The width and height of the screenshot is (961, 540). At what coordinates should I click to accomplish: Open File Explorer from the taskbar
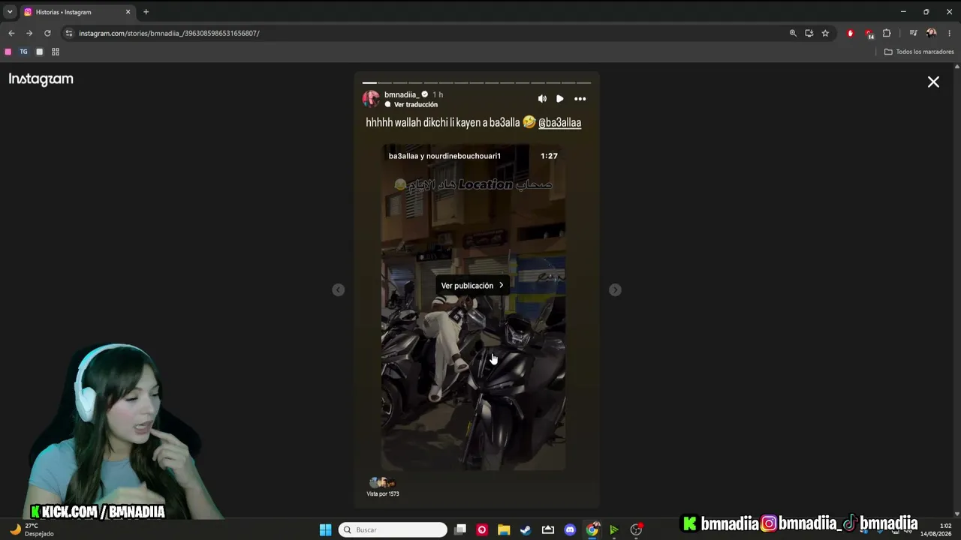pyautogui.click(x=504, y=530)
